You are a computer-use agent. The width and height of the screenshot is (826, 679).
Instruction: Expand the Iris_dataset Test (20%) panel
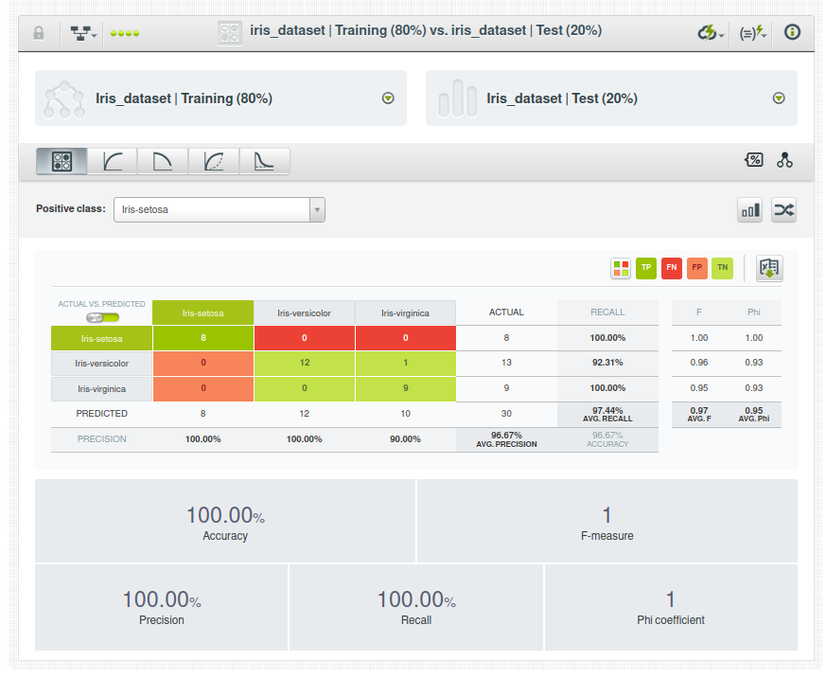pos(779,98)
